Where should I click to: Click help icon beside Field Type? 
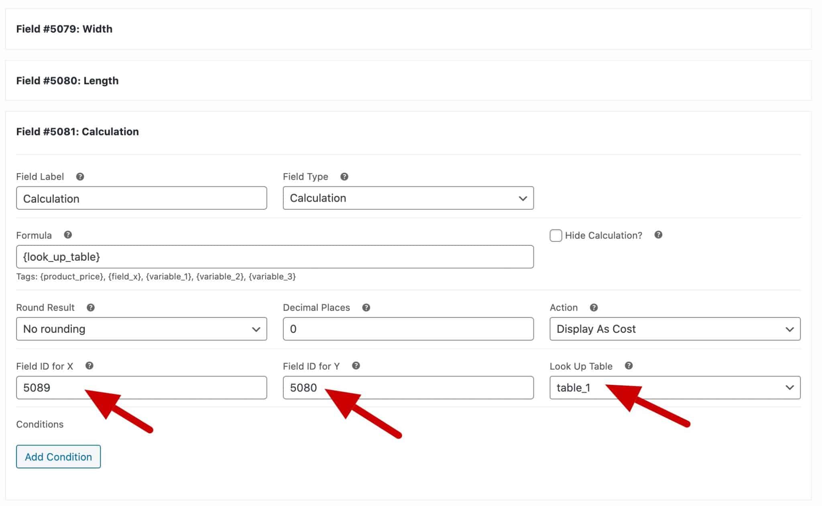click(344, 177)
